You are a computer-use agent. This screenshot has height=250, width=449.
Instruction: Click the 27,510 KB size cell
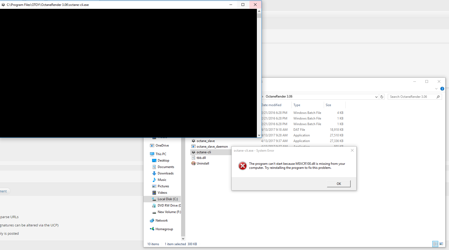(x=336, y=135)
